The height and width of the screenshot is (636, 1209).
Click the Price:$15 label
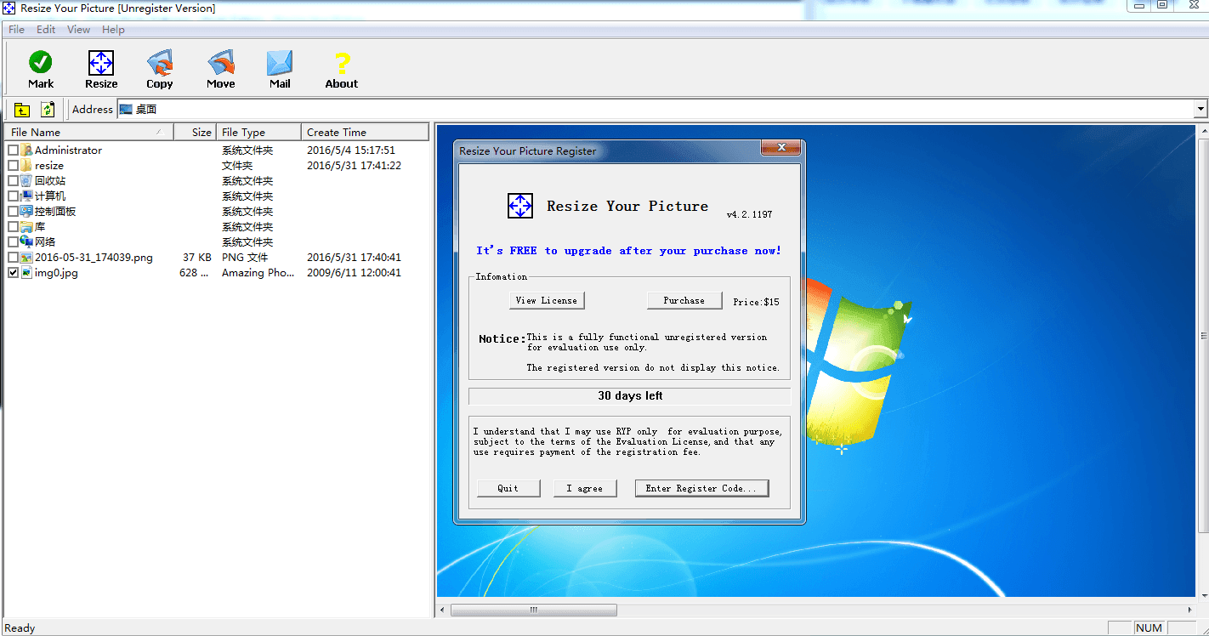point(756,302)
